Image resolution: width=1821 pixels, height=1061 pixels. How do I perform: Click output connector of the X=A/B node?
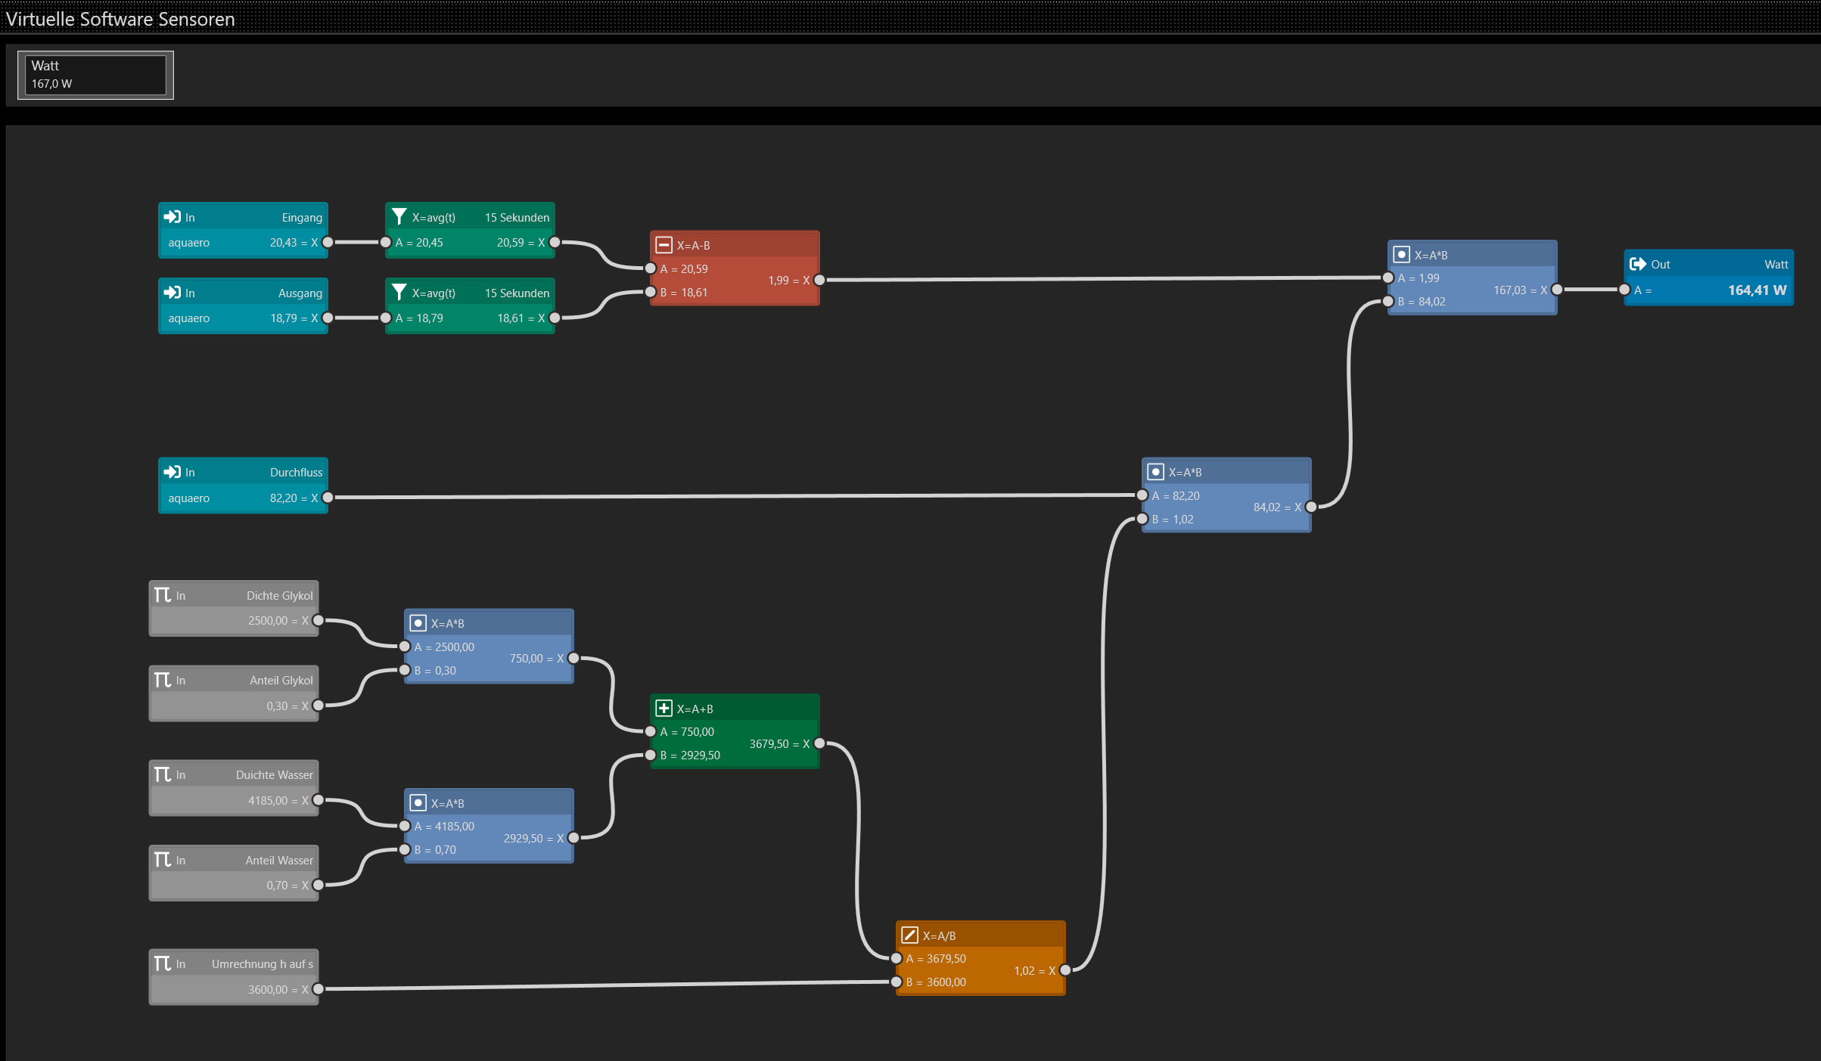(1065, 970)
